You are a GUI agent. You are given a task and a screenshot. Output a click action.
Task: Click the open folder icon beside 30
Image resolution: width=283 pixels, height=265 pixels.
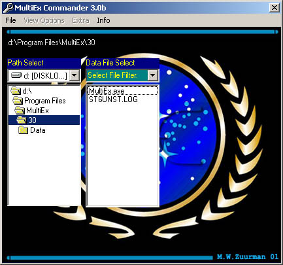(22, 120)
